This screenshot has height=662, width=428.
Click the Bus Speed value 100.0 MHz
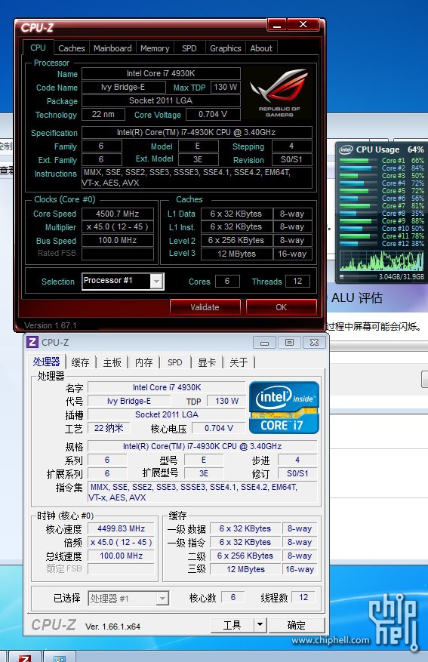(x=117, y=240)
